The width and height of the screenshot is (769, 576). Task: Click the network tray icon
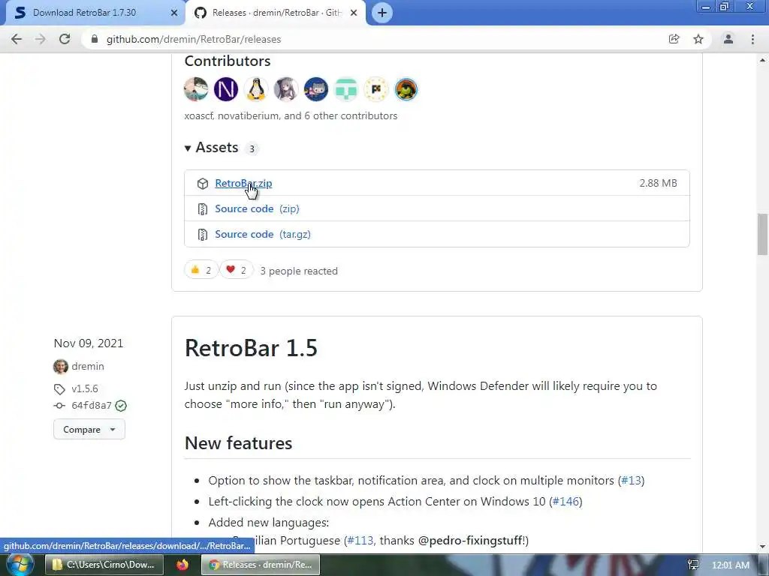693,565
